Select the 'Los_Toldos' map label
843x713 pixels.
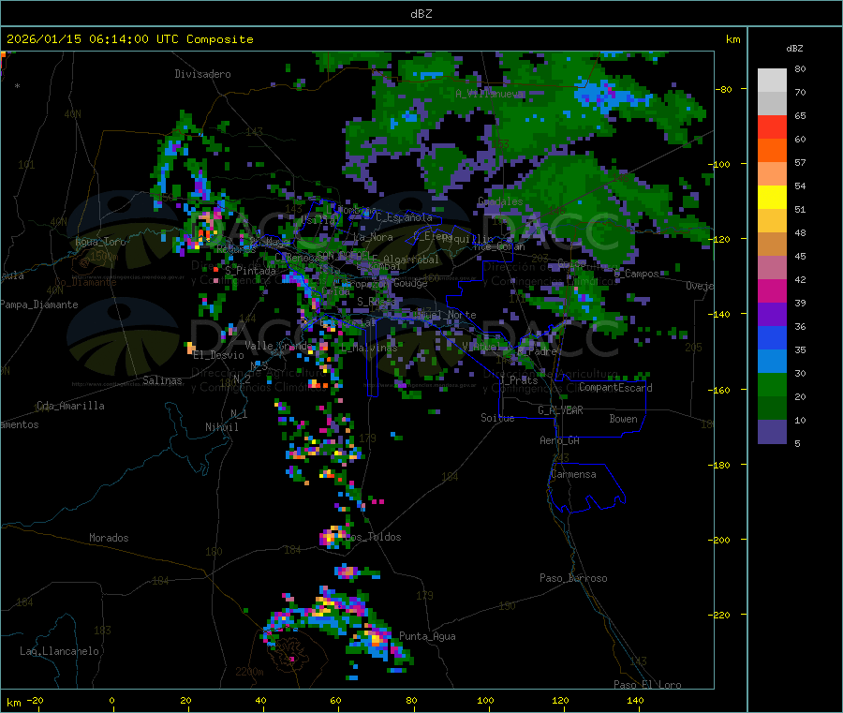[x=373, y=537]
